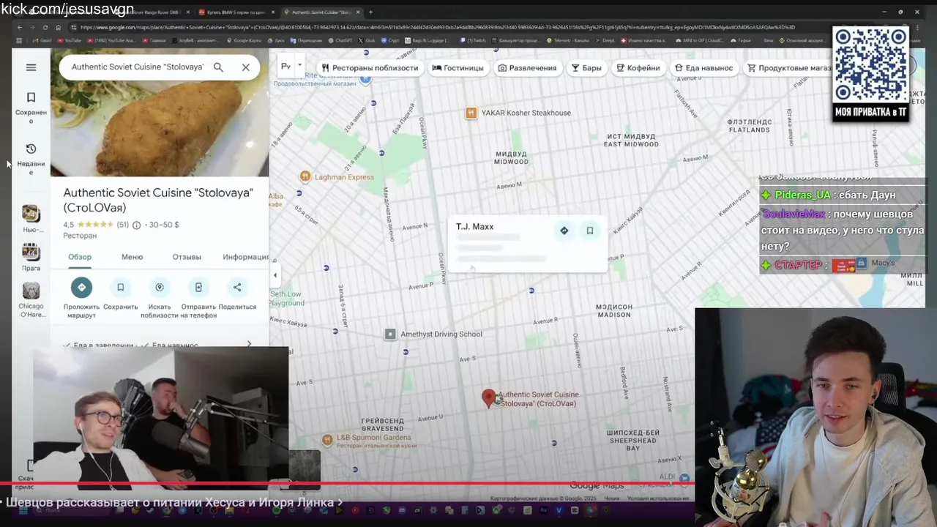
Task: Filter by Bars (Бары) chip
Action: pos(586,67)
